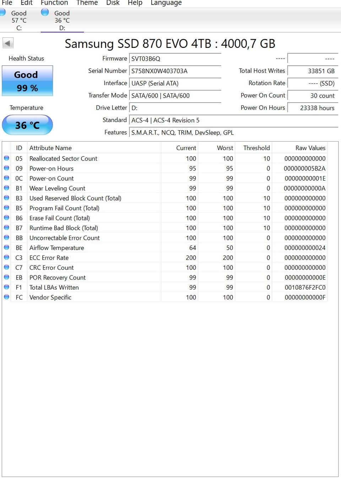Click Rotation Rate value (SSD)
This screenshot has height=478, width=341.
[313, 83]
